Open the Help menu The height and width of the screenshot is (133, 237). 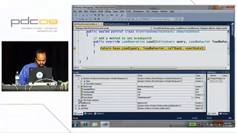coord(171,11)
